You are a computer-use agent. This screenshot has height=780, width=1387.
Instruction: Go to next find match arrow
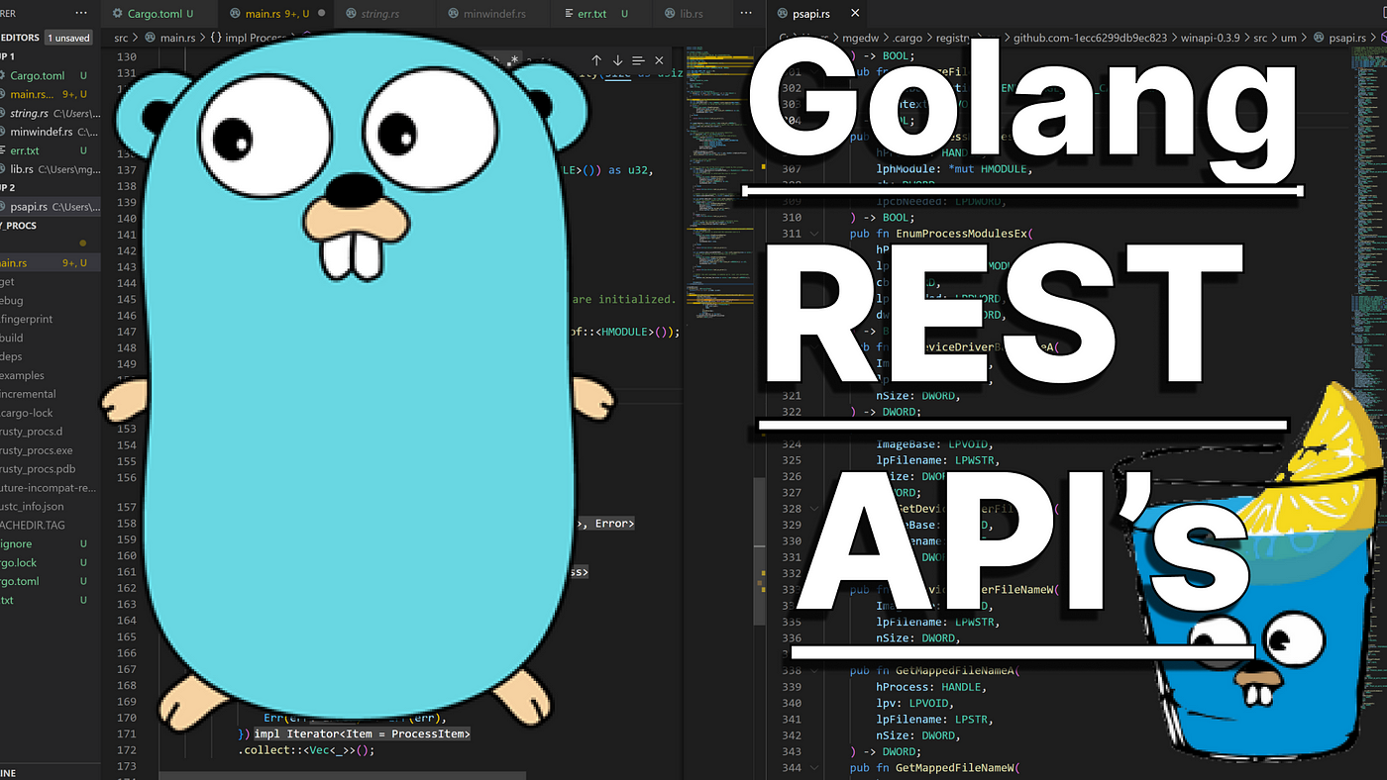point(617,61)
